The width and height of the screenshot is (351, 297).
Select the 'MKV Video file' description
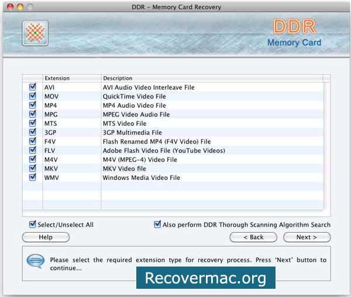click(124, 169)
